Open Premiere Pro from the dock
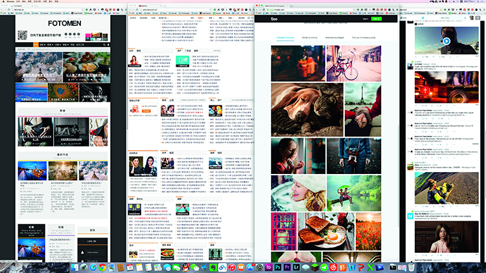This screenshot has width=486, height=273. pyautogui.click(x=288, y=267)
